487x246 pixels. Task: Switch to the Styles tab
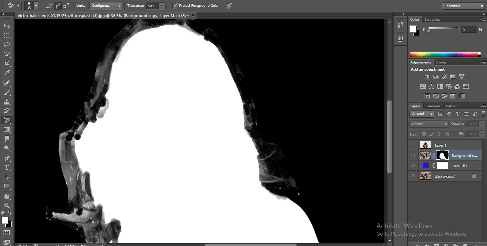(x=441, y=62)
